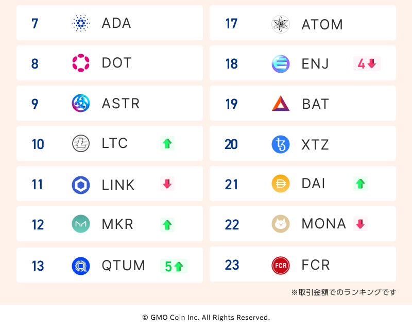412x329 pixels.
Task: Click the MKR Maker coin icon
Action: click(x=81, y=224)
